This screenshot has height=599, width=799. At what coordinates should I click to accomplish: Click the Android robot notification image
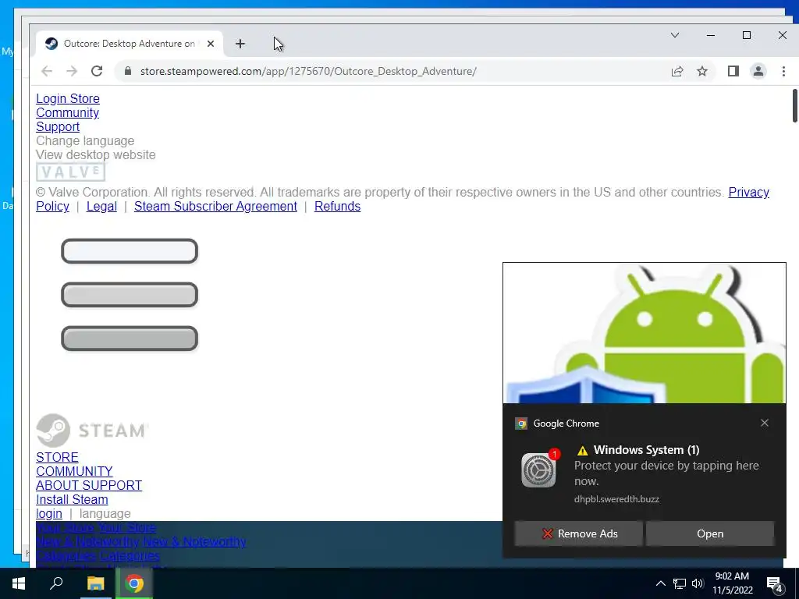644,333
